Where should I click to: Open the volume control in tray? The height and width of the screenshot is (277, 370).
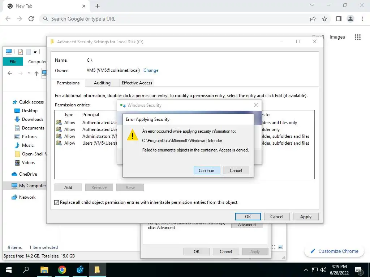tap(323, 270)
